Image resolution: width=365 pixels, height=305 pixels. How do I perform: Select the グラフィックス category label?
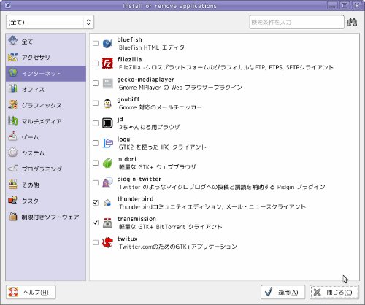click(42, 105)
